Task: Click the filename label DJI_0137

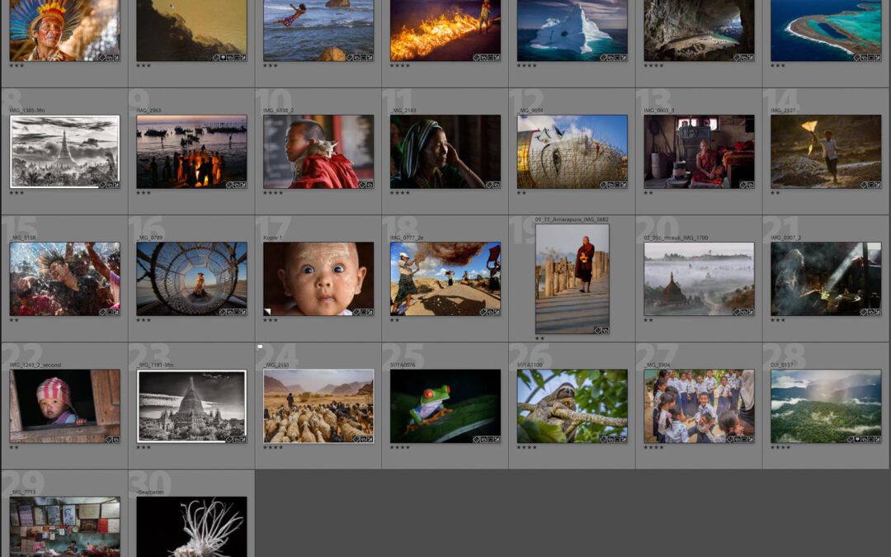Action: click(782, 365)
